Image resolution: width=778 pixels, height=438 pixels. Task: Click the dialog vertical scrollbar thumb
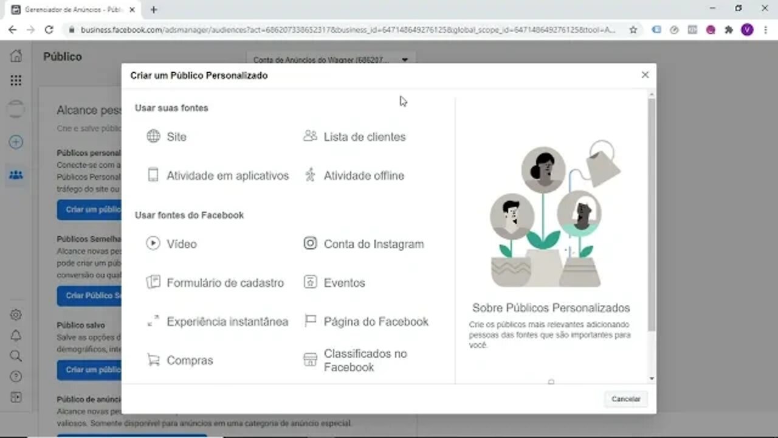click(x=652, y=215)
